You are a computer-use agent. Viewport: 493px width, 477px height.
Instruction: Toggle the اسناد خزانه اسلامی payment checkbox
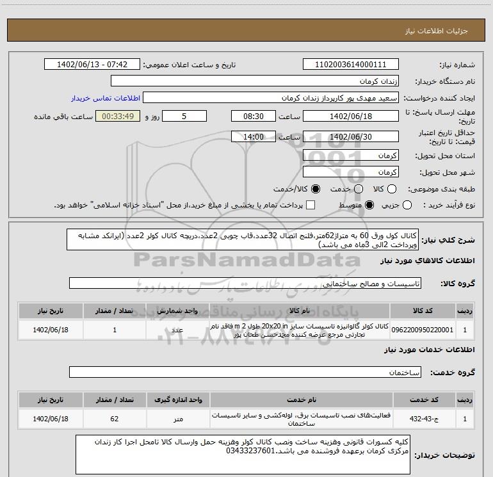pyautogui.click(x=311, y=205)
